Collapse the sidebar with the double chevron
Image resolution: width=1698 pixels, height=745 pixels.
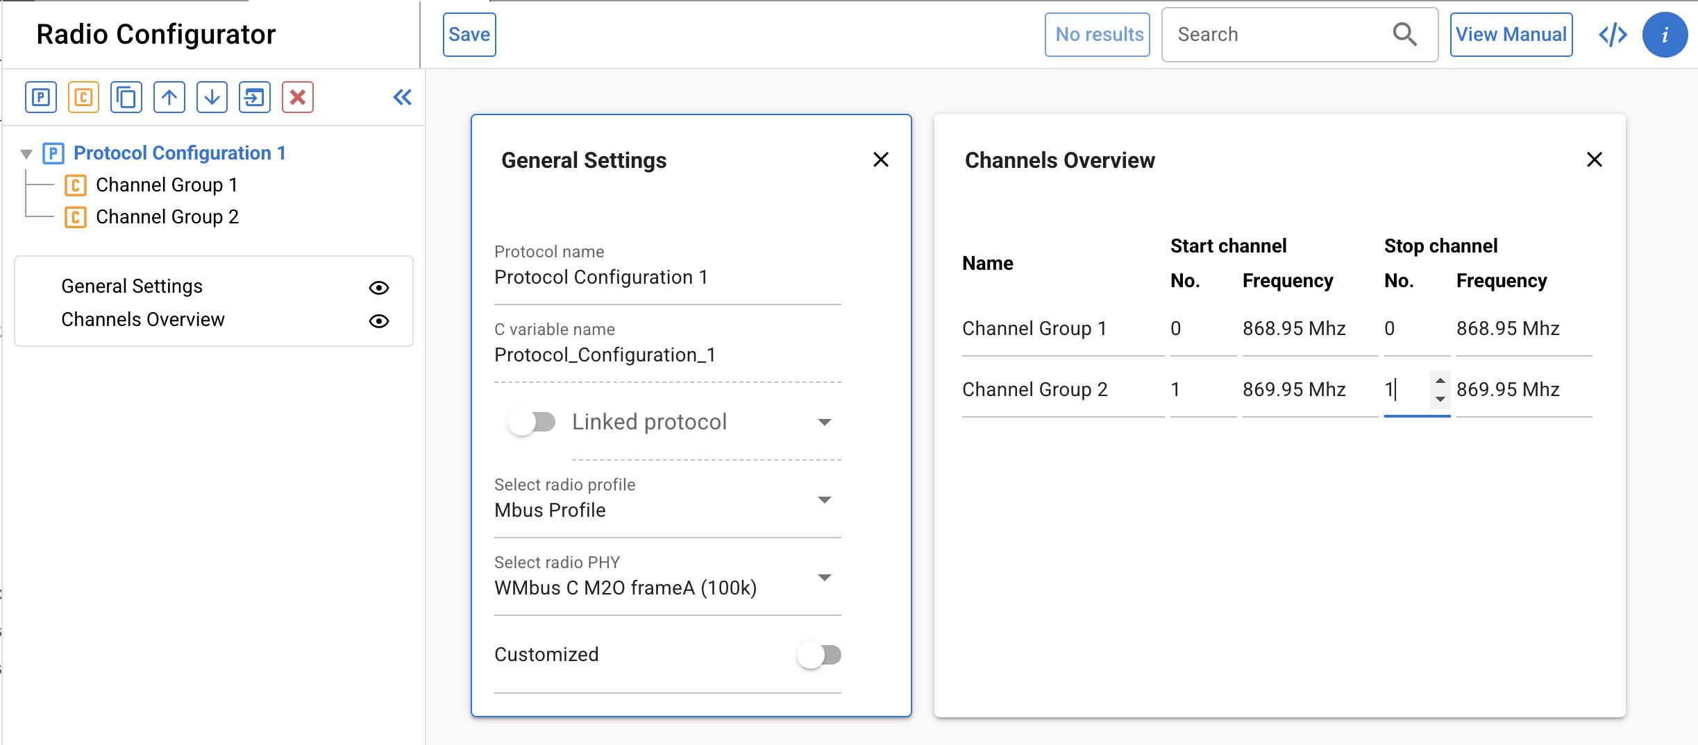click(x=403, y=97)
